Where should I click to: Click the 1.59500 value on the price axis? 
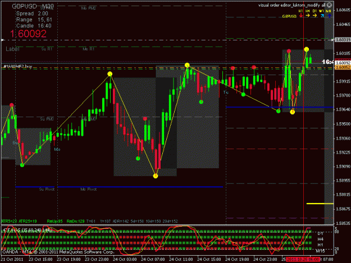[343, 124]
